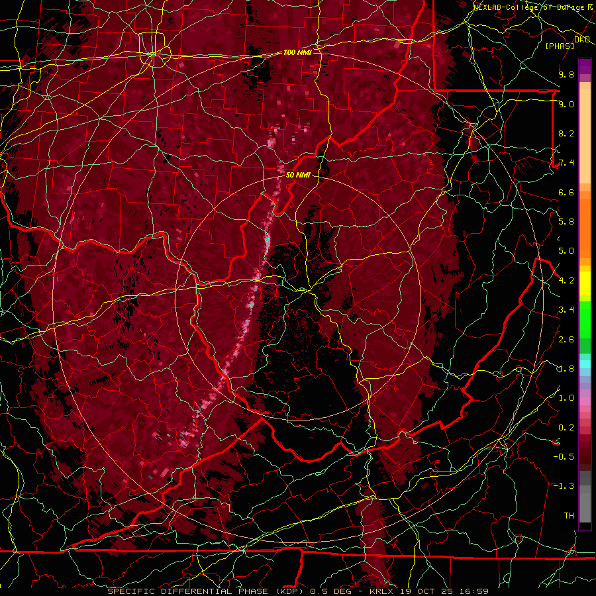Click the 19 OCT 25 date text
This screenshot has height=596, width=596.
click(x=428, y=591)
